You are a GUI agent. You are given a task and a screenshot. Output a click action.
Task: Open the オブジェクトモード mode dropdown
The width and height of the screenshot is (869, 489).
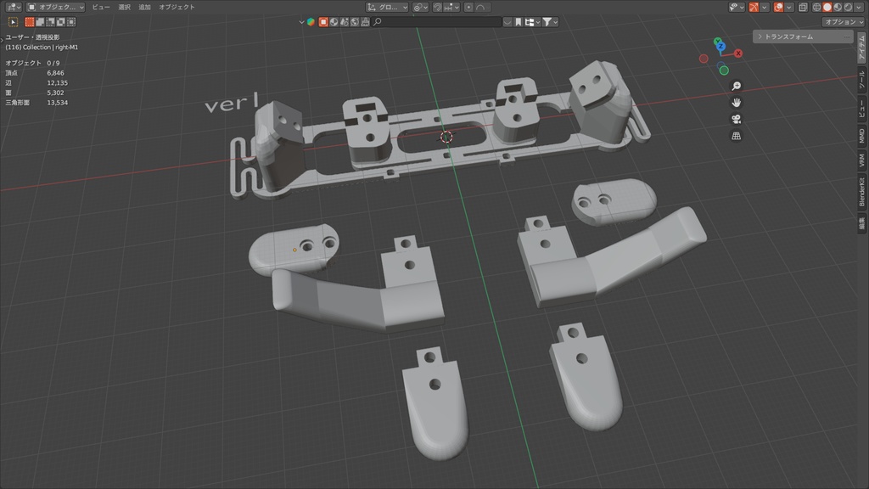coord(55,7)
